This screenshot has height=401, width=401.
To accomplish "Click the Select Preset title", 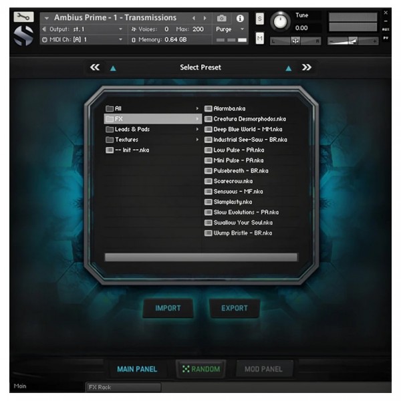I will (x=200, y=68).
